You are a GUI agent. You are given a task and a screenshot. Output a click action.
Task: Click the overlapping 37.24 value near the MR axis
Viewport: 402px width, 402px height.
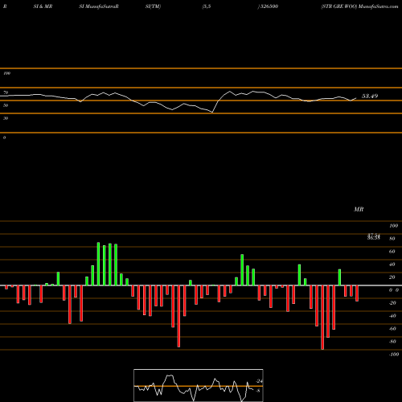tap(374, 236)
